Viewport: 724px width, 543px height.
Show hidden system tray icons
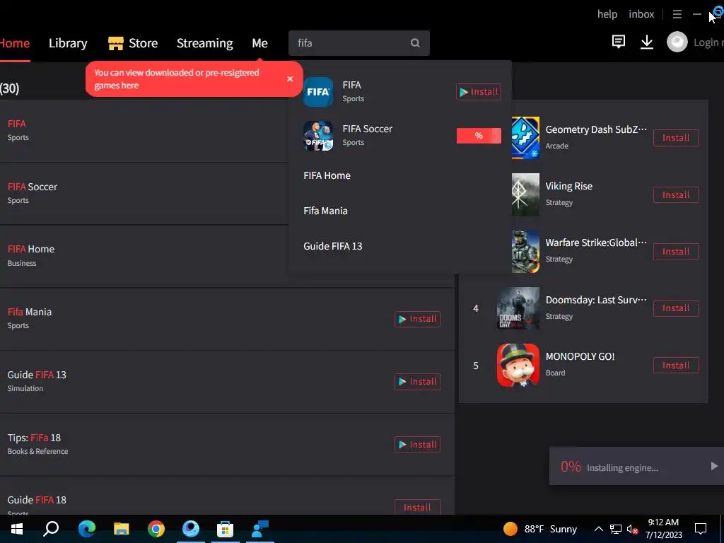click(598, 529)
